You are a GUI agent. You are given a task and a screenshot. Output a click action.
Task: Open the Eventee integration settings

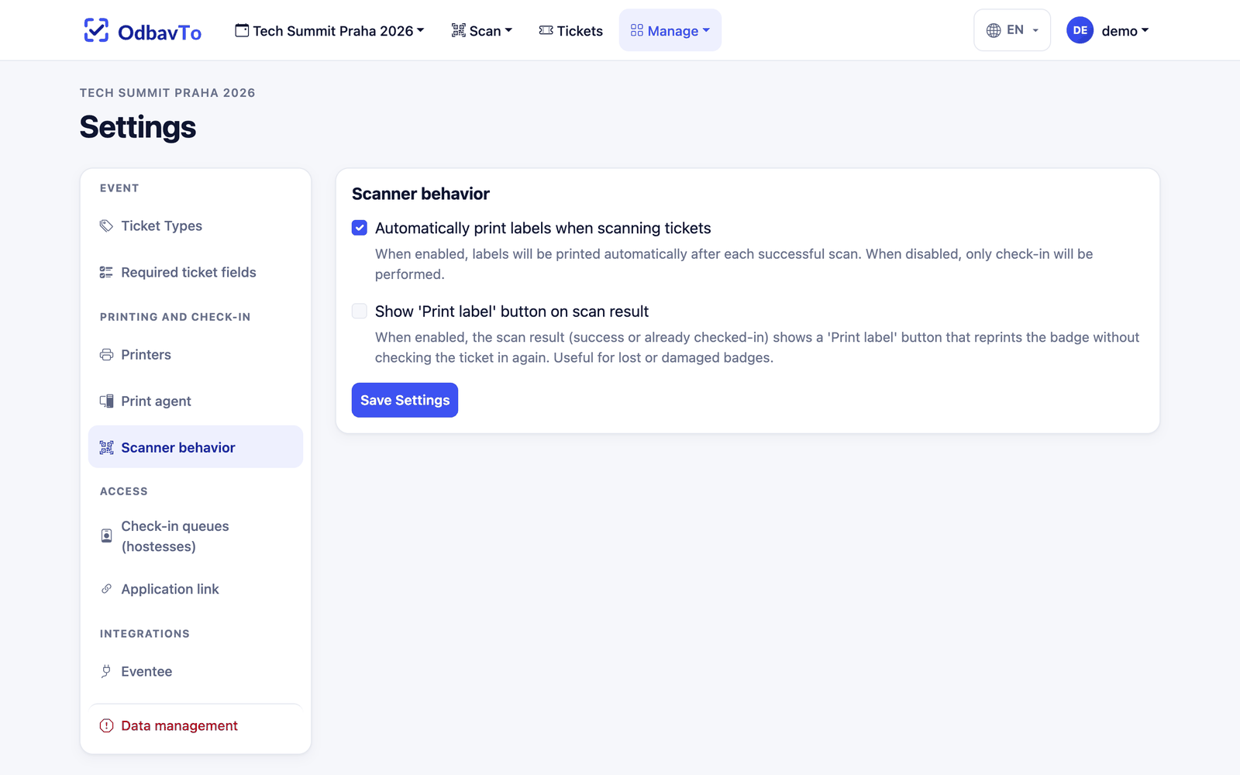tap(195, 671)
